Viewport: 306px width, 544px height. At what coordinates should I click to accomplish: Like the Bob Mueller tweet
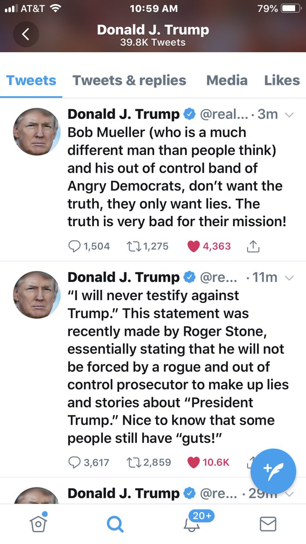(x=194, y=246)
